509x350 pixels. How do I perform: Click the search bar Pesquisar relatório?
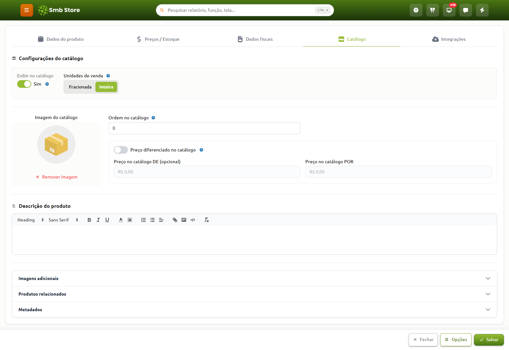[245, 10]
